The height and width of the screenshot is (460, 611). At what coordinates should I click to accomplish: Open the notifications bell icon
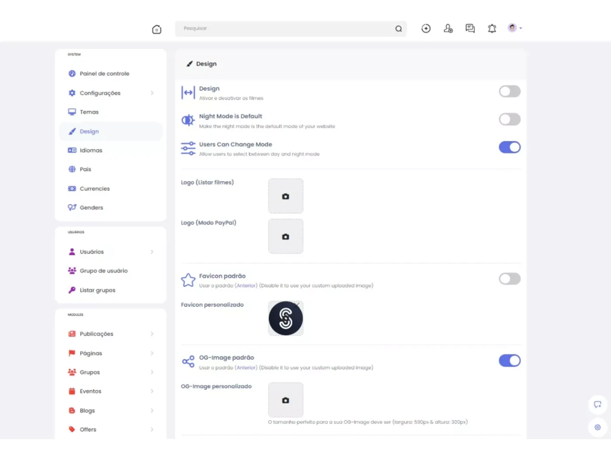[492, 28]
